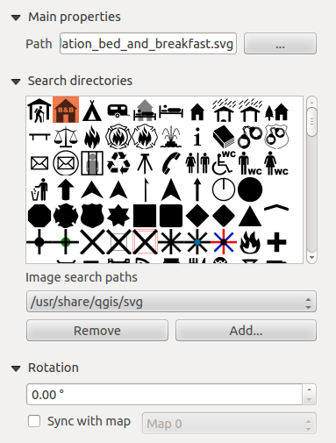Enable Sync with map checkbox

[34, 421]
